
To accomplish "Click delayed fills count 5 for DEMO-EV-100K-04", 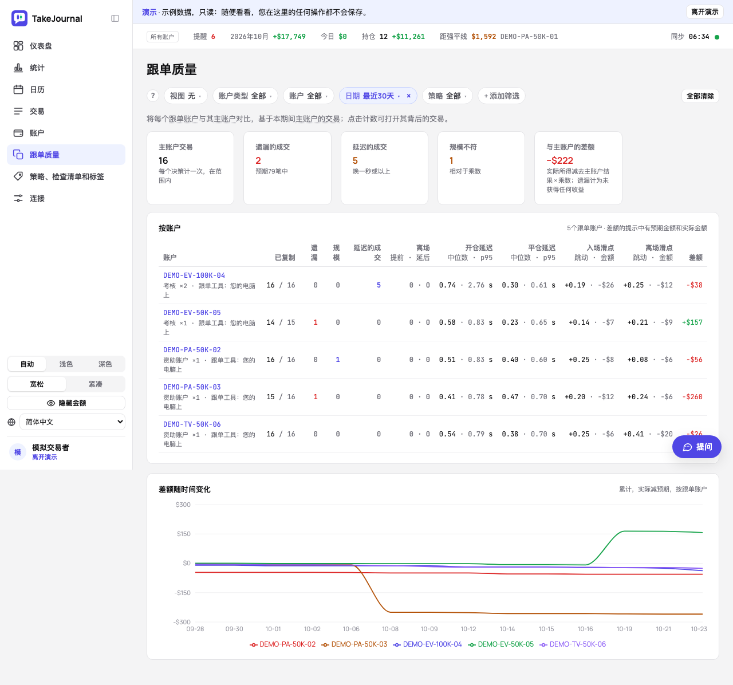I will tap(379, 285).
